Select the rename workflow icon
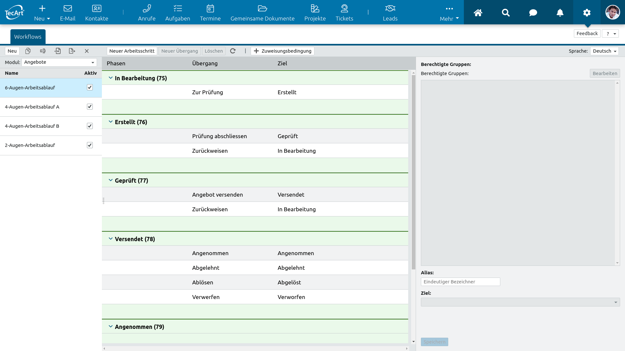This screenshot has width=625, height=351. click(x=43, y=51)
